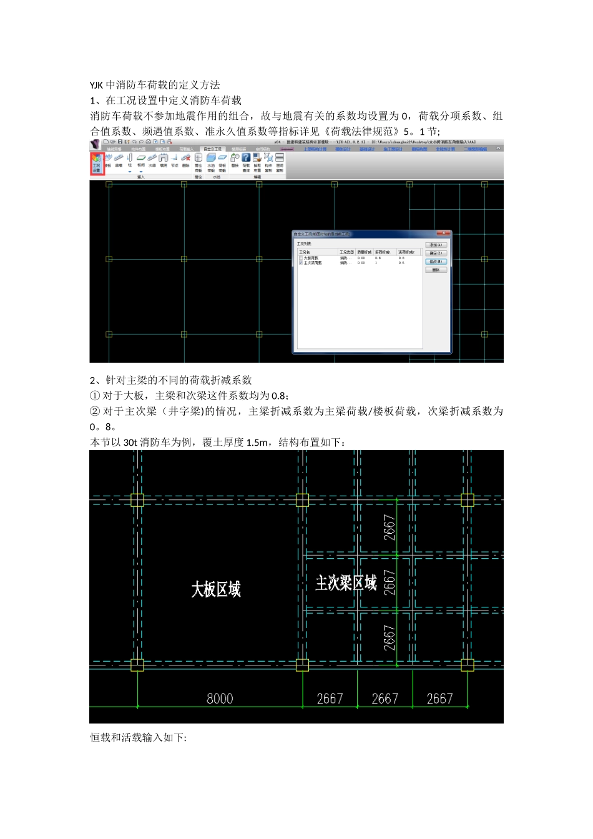Switch to the 楼层组装 ribbon tab
This screenshot has height=839, width=593.
click(239, 149)
